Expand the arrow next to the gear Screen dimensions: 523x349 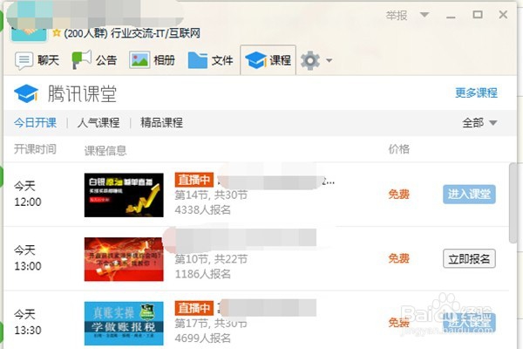pos(329,60)
